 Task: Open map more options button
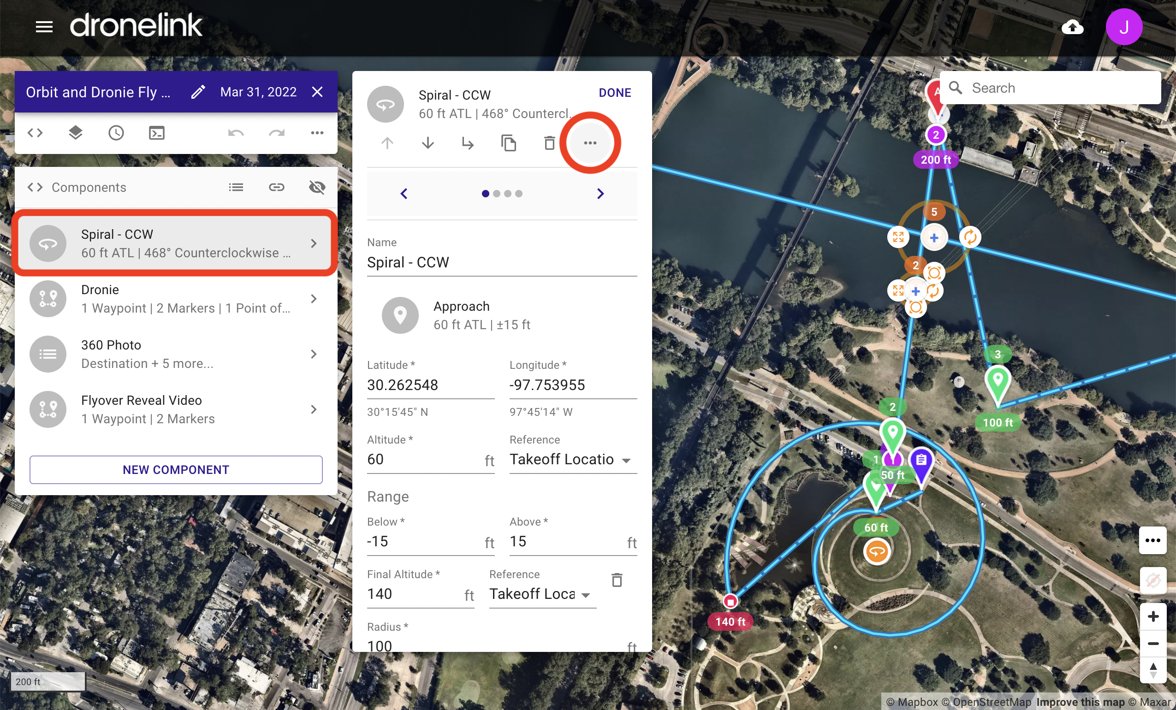[x=1152, y=540]
